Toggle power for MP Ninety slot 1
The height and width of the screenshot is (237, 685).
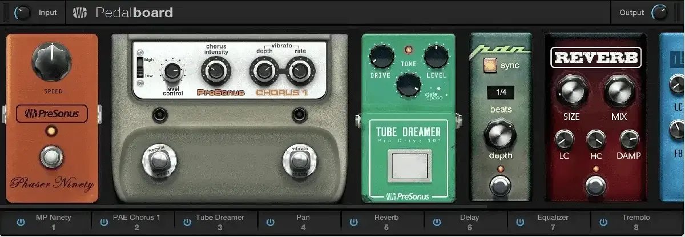click(x=21, y=222)
